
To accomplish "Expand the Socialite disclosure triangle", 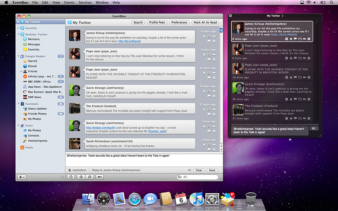I will point(18,28).
